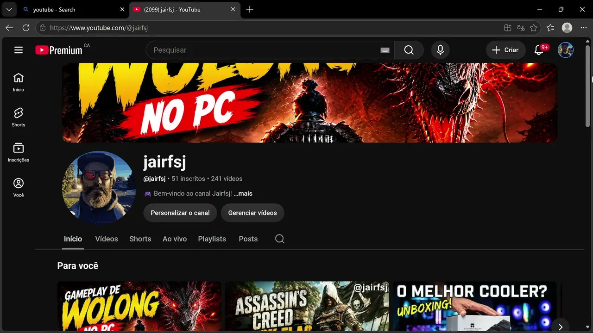Open Assassin's Creed video thumbnail
The width and height of the screenshot is (593, 333).
pos(307,307)
